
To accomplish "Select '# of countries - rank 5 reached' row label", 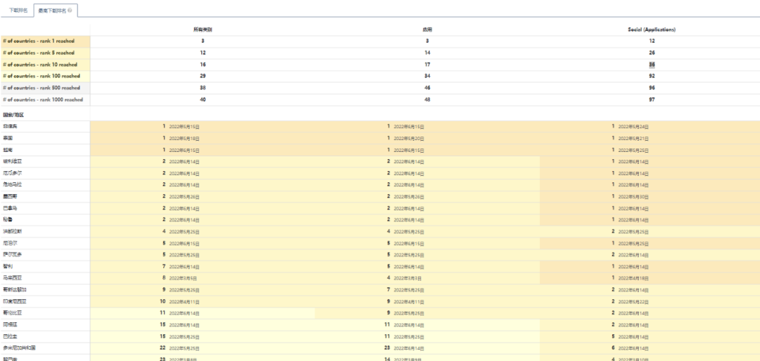I will [39, 53].
